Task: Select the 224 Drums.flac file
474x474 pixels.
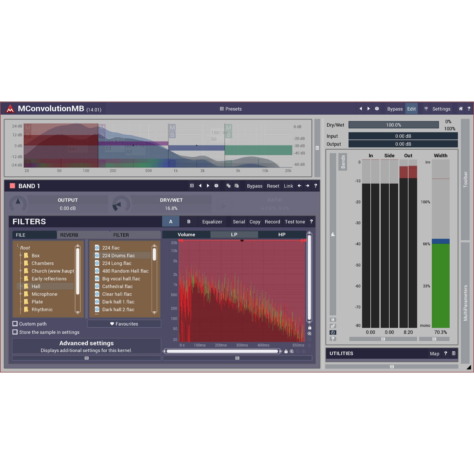Action: [x=122, y=255]
